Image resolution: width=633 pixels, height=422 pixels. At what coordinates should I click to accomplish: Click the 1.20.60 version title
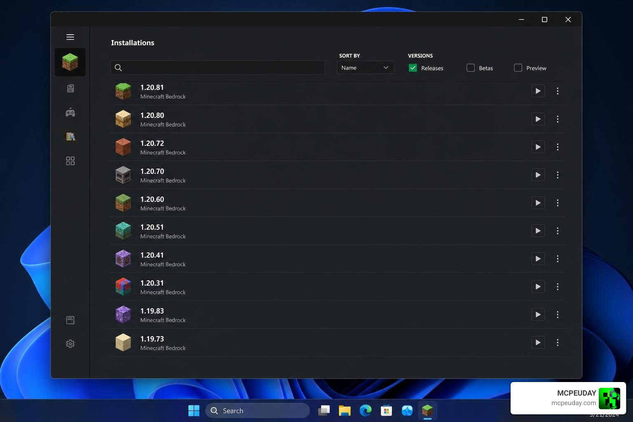pyautogui.click(x=152, y=199)
